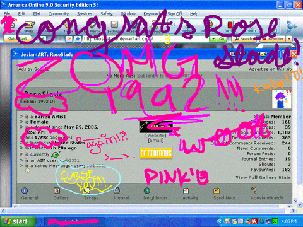Image resolution: width=303 pixels, height=227 pixels.
Task: Open the Community menu
Action: [x=59, y=14]
